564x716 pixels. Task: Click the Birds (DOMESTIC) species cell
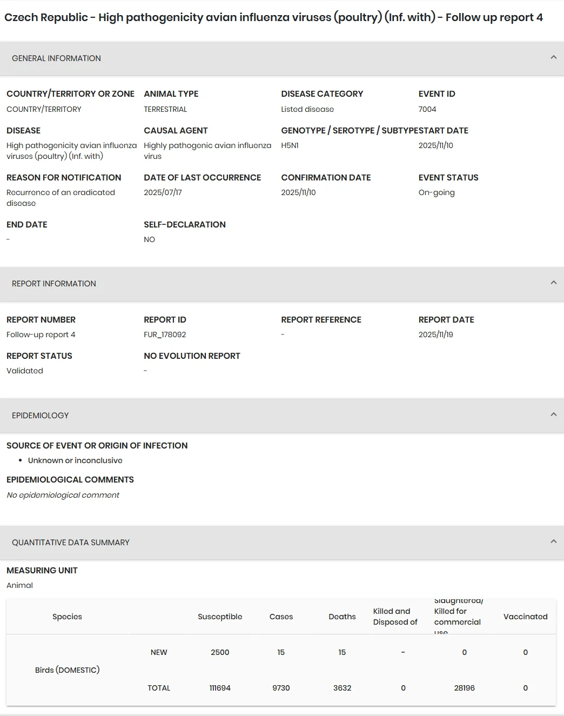pyautogui.click(x=67, y=670)
